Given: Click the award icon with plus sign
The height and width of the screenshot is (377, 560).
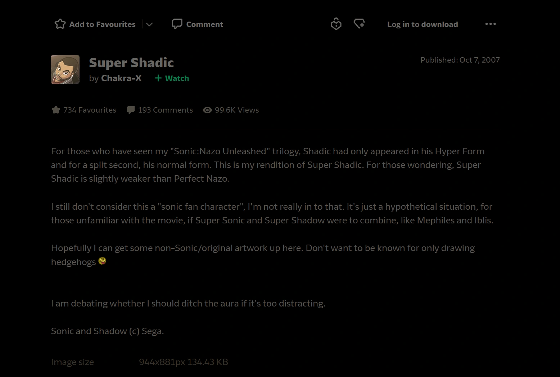Looking at the screenshot, I should point(359,24).
